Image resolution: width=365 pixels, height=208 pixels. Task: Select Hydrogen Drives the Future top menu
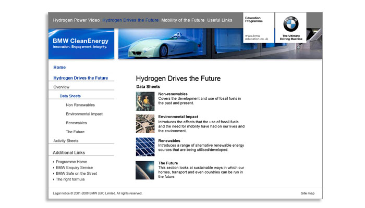tap(130, 20)
